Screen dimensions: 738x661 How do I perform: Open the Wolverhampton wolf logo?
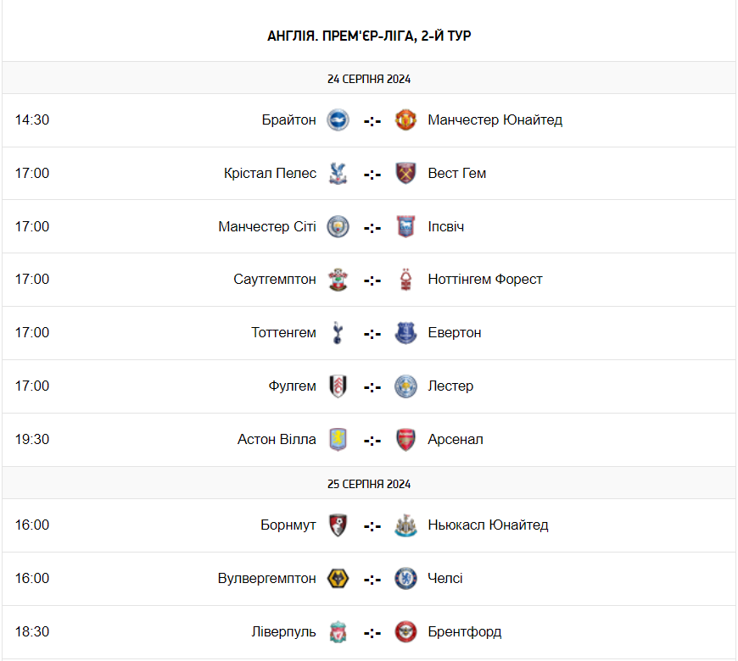click(x=338, y=578)
